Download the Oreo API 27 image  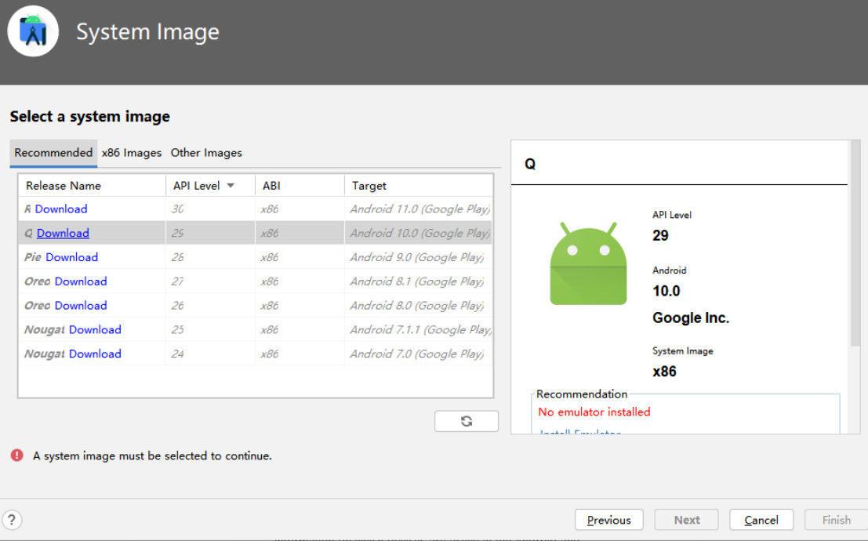[81, 281]
